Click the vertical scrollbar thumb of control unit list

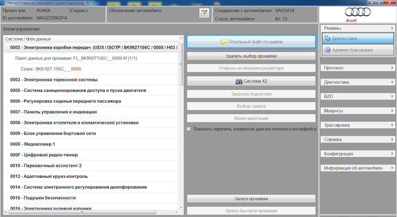tap(181, 64)
